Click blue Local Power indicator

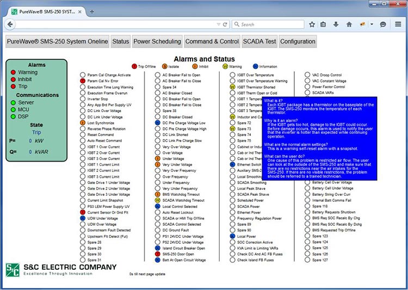coord(232,236)
